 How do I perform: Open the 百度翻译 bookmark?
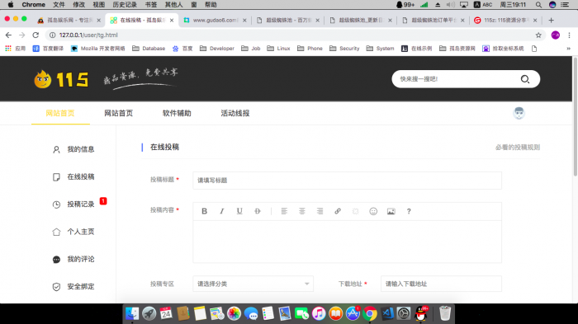pos(48,49)
